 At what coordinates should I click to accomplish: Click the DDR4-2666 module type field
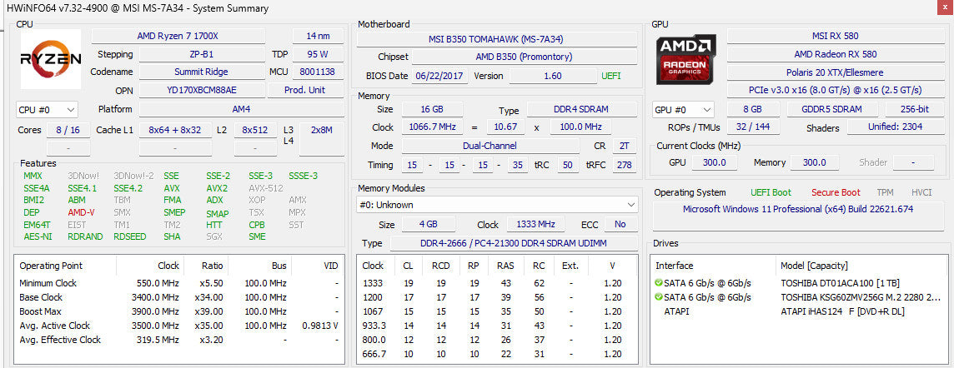pos(513,243)
